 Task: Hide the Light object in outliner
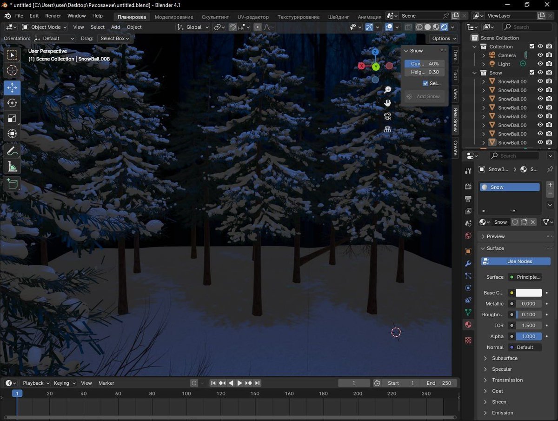click(x=540, y=64)
